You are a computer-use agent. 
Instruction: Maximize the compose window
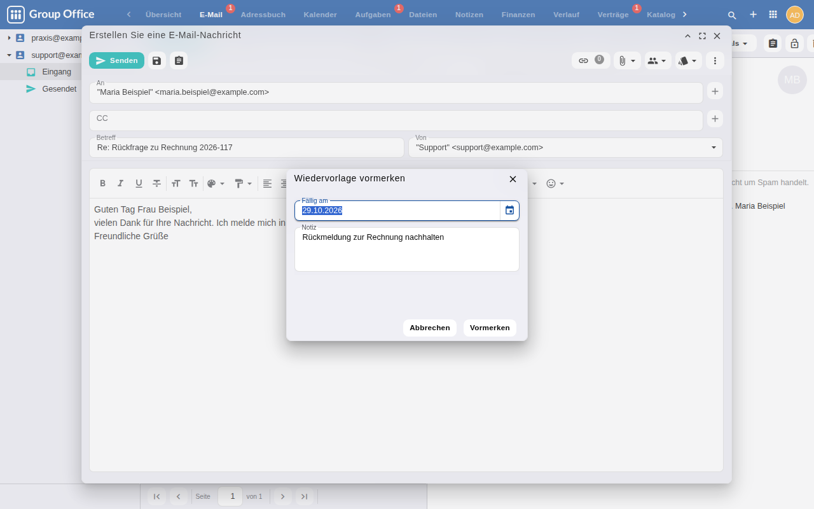coord(702,36)
